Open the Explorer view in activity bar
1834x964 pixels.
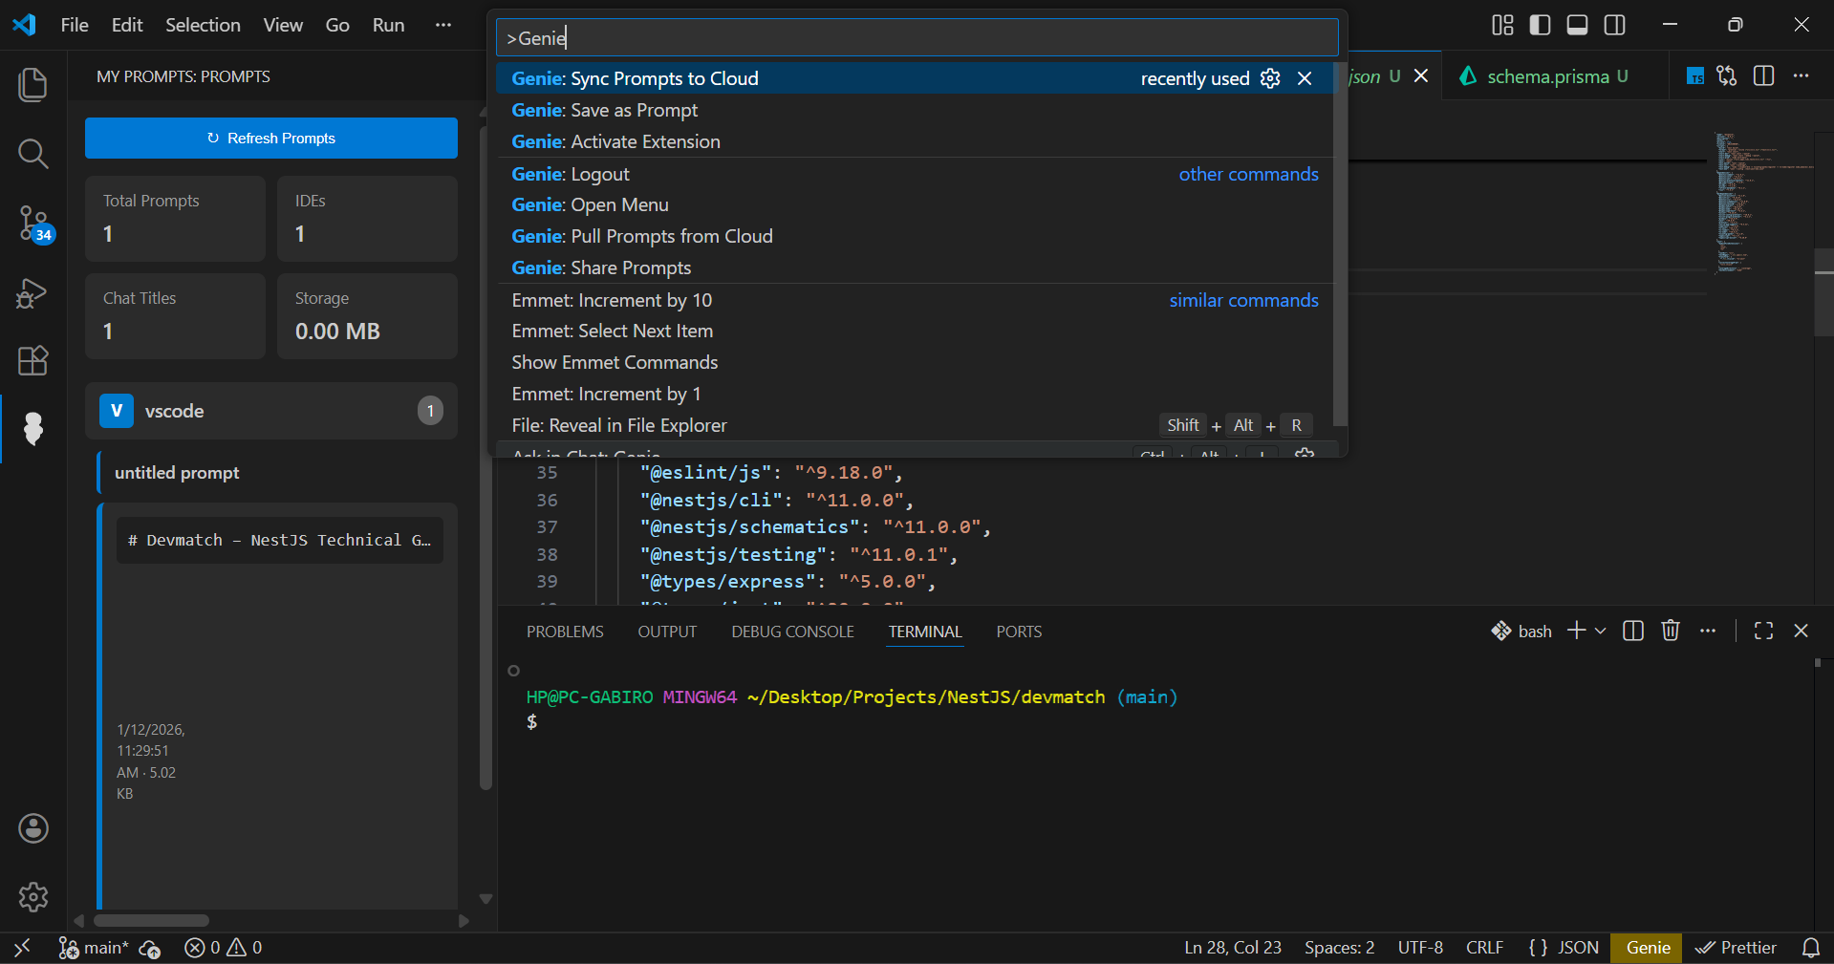[32, 84]
